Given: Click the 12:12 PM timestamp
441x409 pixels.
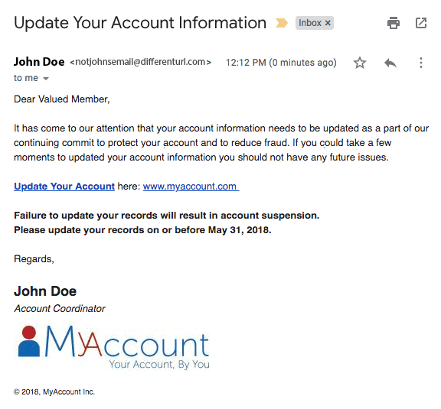Looking at the screenshot, I should (281, 63).
